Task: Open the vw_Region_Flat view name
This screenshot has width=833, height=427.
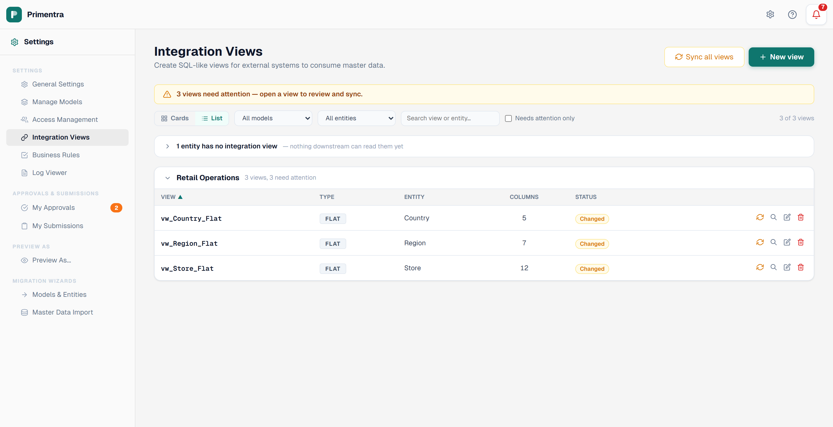Action: coord(189,244)
